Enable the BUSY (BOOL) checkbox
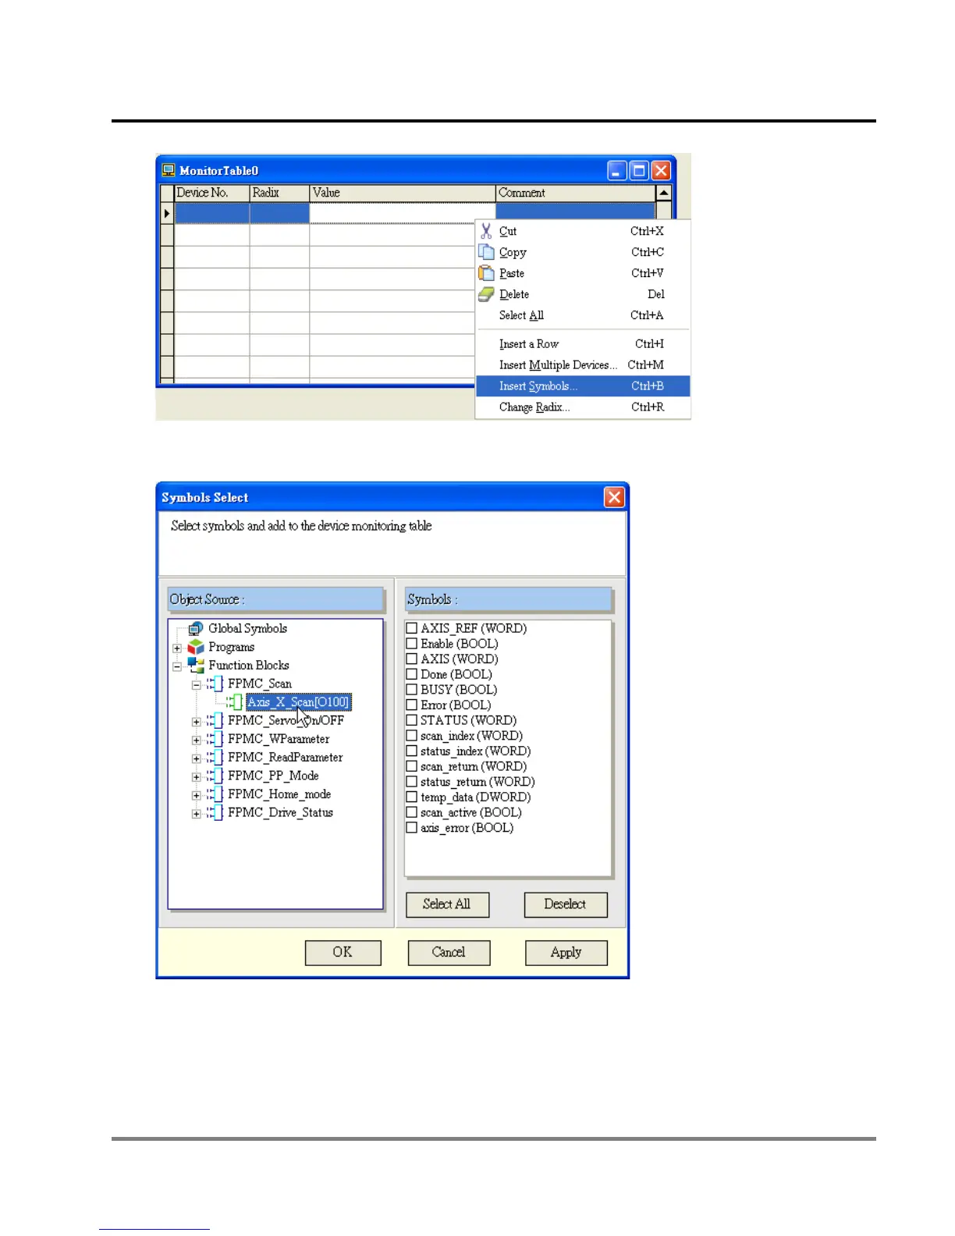This screenshot has height=1236, width=955. [412, 690]
